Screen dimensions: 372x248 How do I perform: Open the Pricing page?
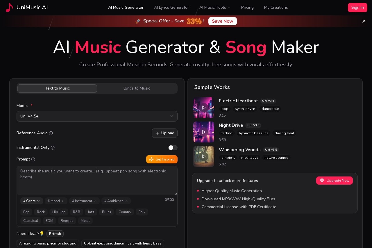click(247, 8)
